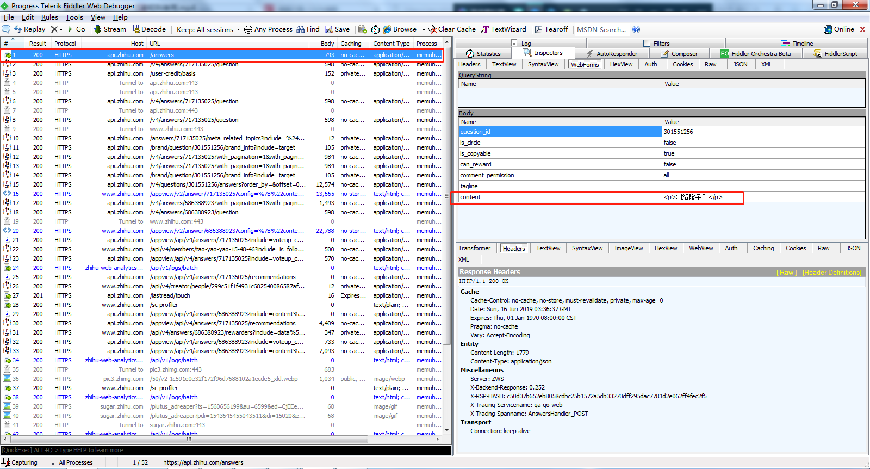Select request TextView tab
Screen dimensions: 870x469
(x=504, y=64)
